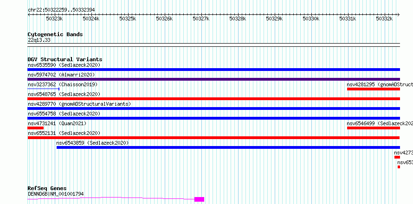The height and width of the screenshot is (204, 413).
Task: Click the RefSeq Genes track title
Action: click(x=47, y=189)
